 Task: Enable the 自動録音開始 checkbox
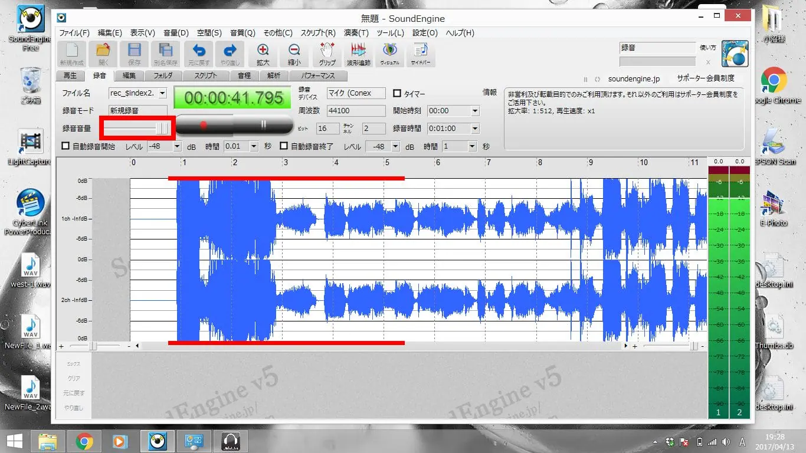[66, 146]
